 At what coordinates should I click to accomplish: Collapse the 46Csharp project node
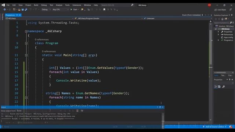[x=216, y=29]
